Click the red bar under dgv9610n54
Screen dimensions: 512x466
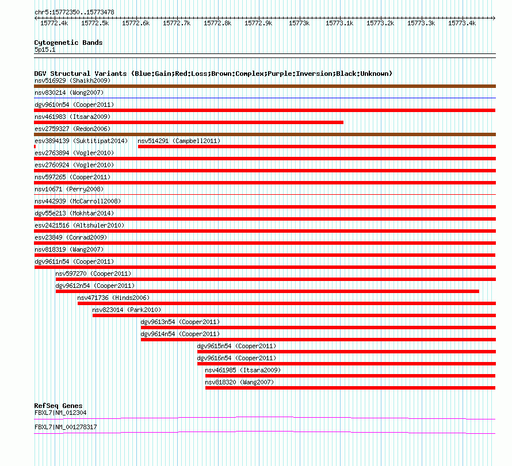265,110
